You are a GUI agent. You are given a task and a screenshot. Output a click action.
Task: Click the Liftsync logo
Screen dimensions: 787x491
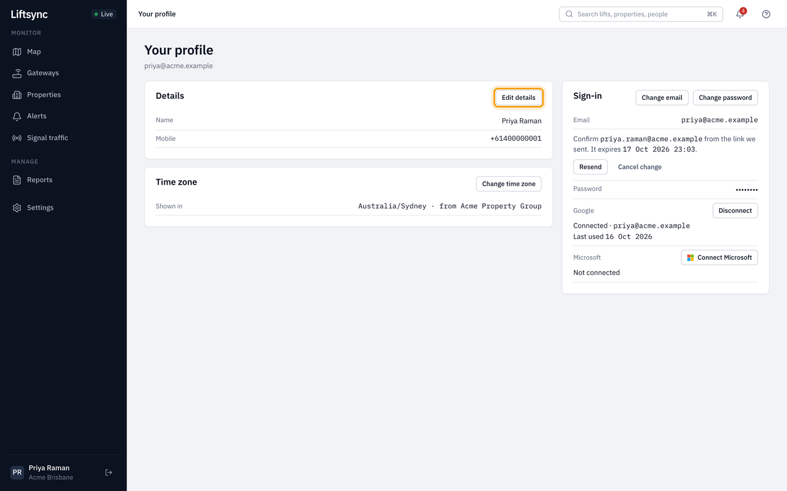(29, 15)
